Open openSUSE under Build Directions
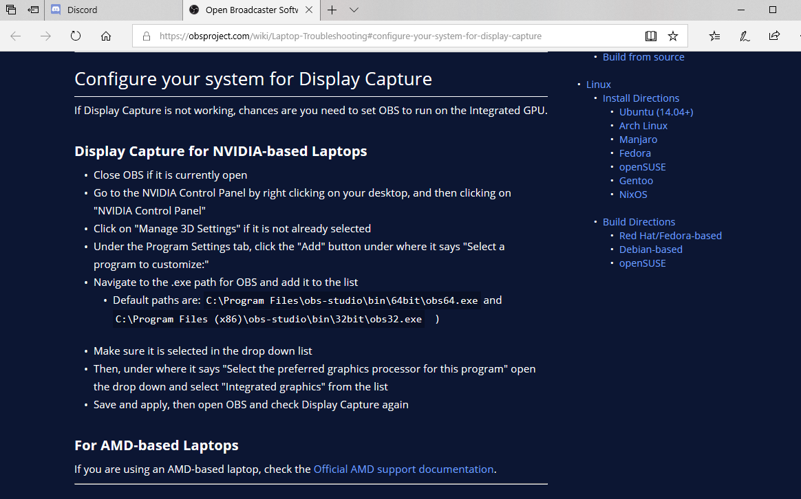801x499 pixels. pyautogui.click(x=642, y=264)
